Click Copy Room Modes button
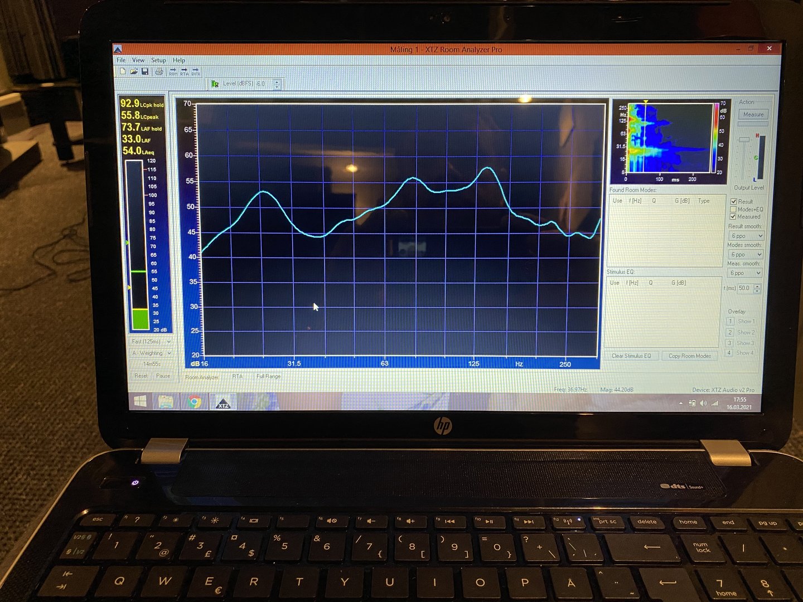This screenshot has width=803, height=602. point(690,356)
